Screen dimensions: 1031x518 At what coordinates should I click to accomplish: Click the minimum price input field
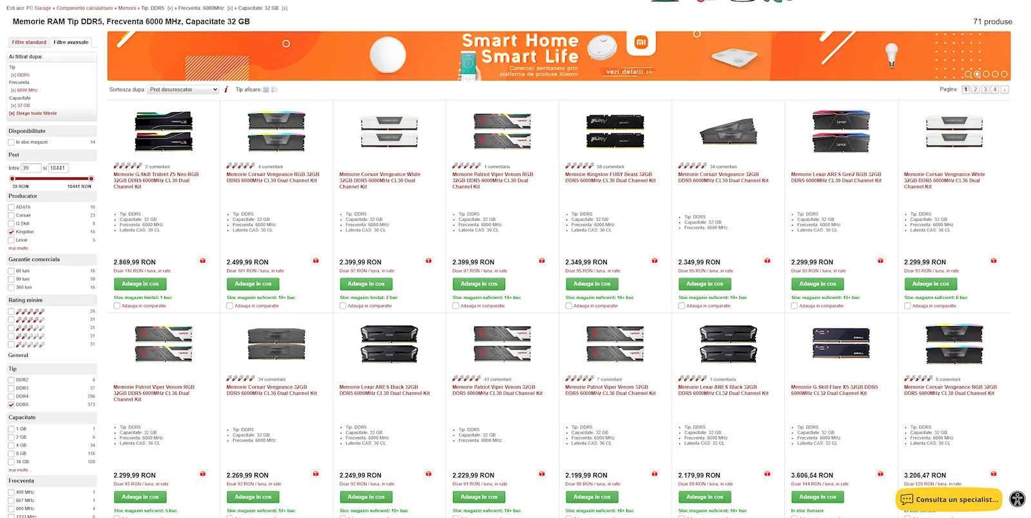click(x=31, y=168)
